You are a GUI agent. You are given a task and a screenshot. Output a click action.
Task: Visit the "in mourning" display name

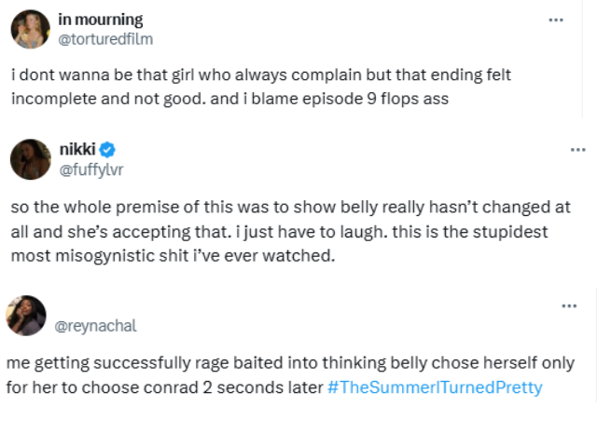[x=101, y=20]
